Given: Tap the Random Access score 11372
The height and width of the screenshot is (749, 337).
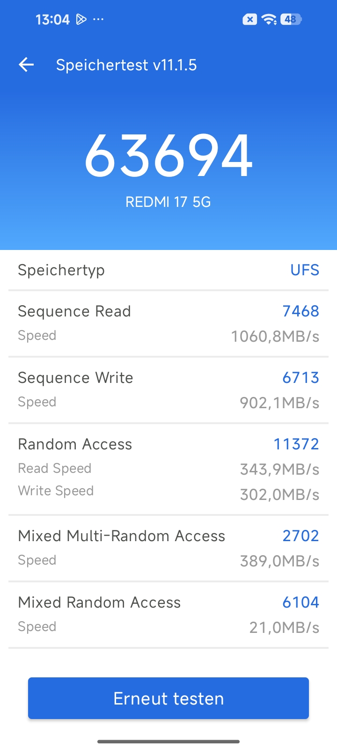Looking at the screenshot, I should 296,444.
